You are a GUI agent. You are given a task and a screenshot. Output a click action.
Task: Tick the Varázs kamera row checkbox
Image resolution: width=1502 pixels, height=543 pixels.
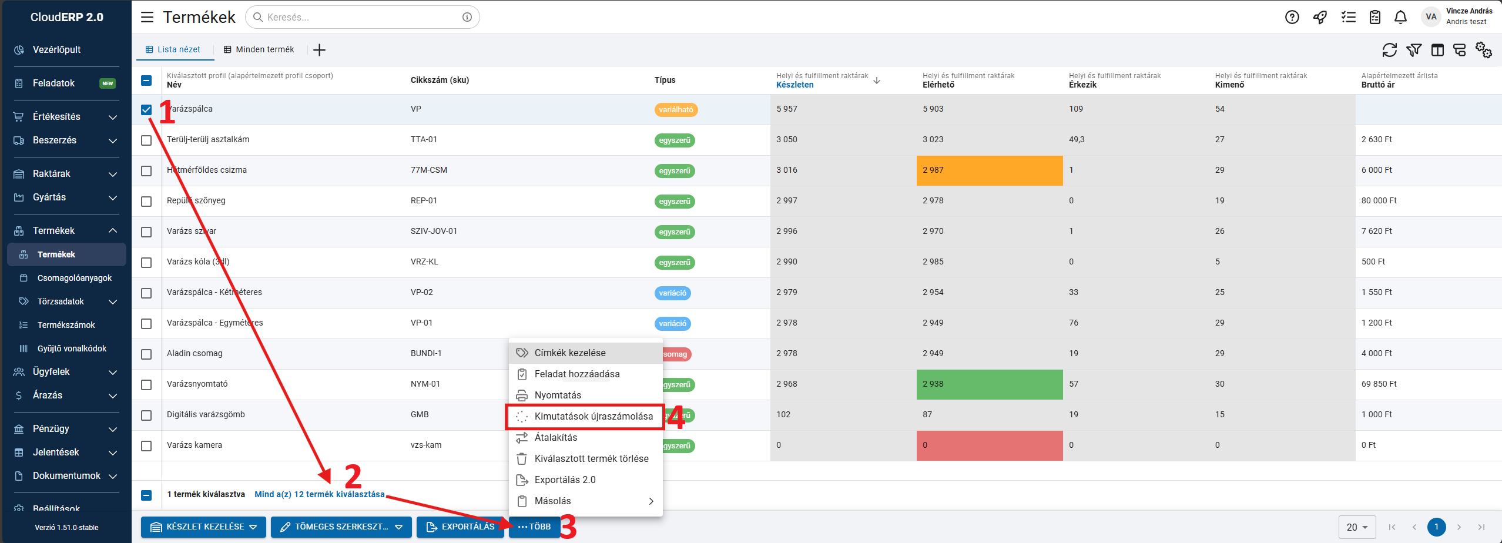pos(146,446)
